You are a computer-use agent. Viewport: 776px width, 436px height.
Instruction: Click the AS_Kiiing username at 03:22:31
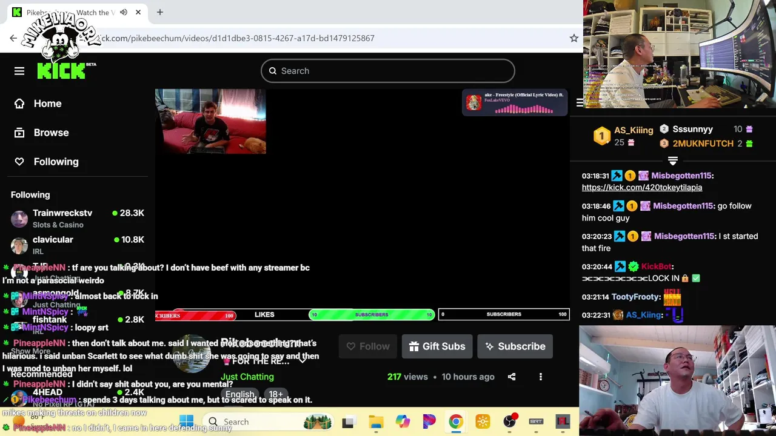(x=644, y=315)
